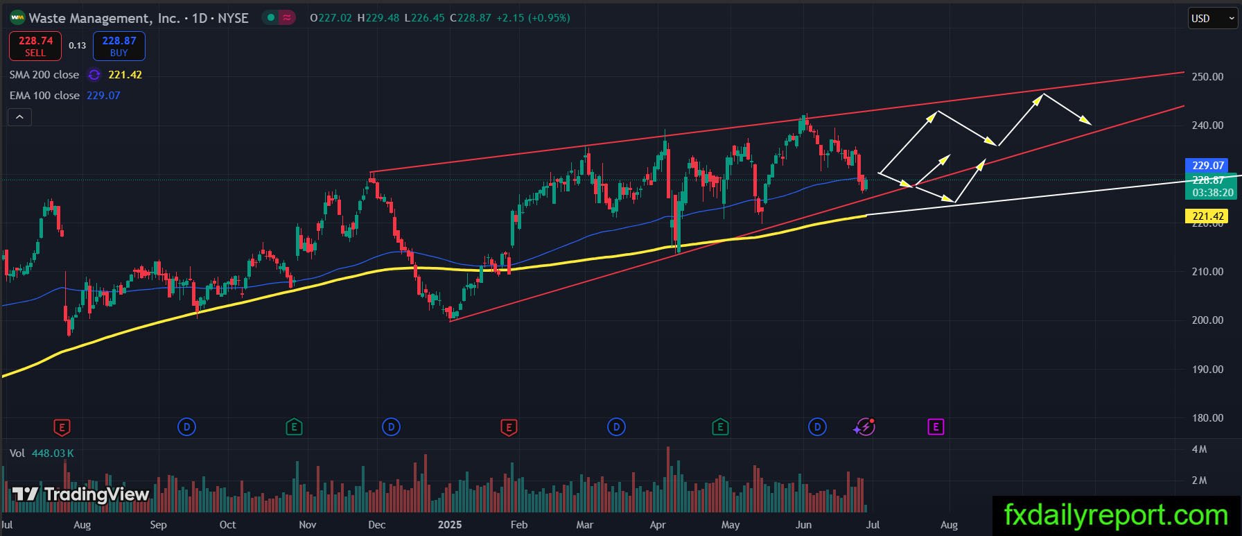1242x536 pixels.
Task: Open the purple upcoming earnings marker
Action: coord(936,427)
